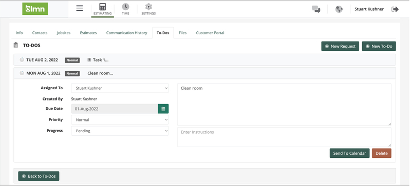The image size is (411, 186).
Task: Click the Created By value Stuart Kushner
Action: (x=84, y=99)
